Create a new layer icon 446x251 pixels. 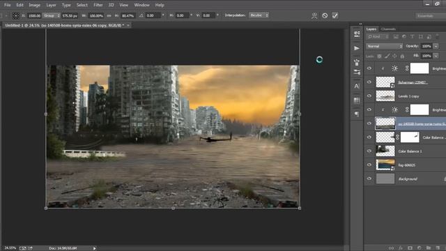tap(438, 248)
